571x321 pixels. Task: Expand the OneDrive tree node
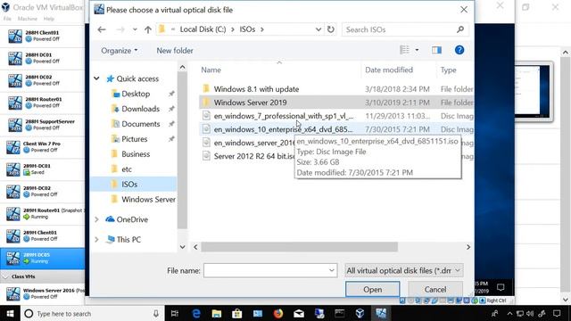(96, 219)
